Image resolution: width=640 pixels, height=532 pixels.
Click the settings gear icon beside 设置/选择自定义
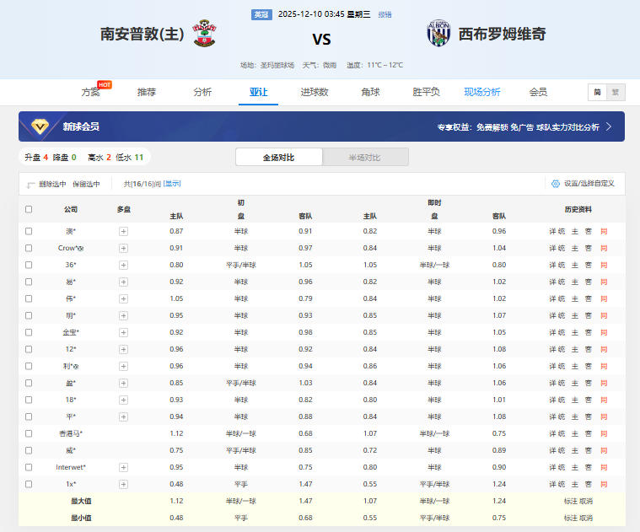[555, 183]
